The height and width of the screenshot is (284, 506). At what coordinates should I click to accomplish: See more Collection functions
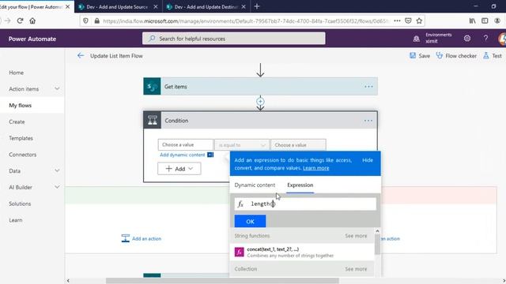tap(356, 268)
